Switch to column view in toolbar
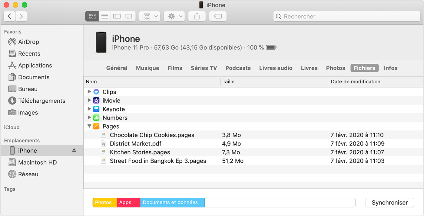The image size is (424, 218). tap(117, 16)
